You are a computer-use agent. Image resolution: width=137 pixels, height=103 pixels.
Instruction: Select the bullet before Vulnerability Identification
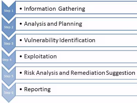[21, 40]
